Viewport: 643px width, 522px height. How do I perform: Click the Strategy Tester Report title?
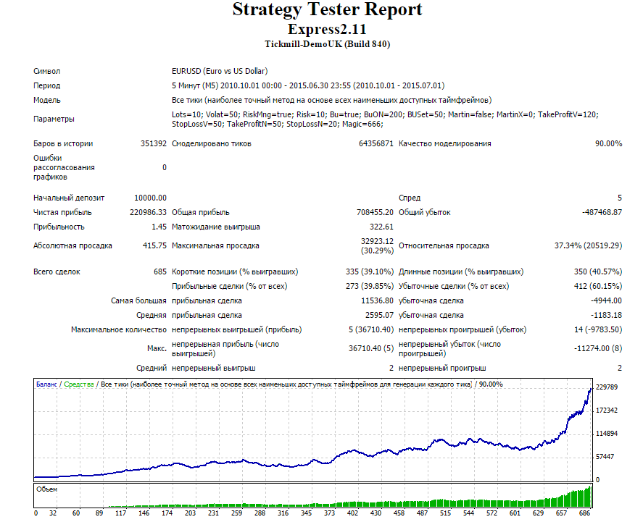coord(327,10)
